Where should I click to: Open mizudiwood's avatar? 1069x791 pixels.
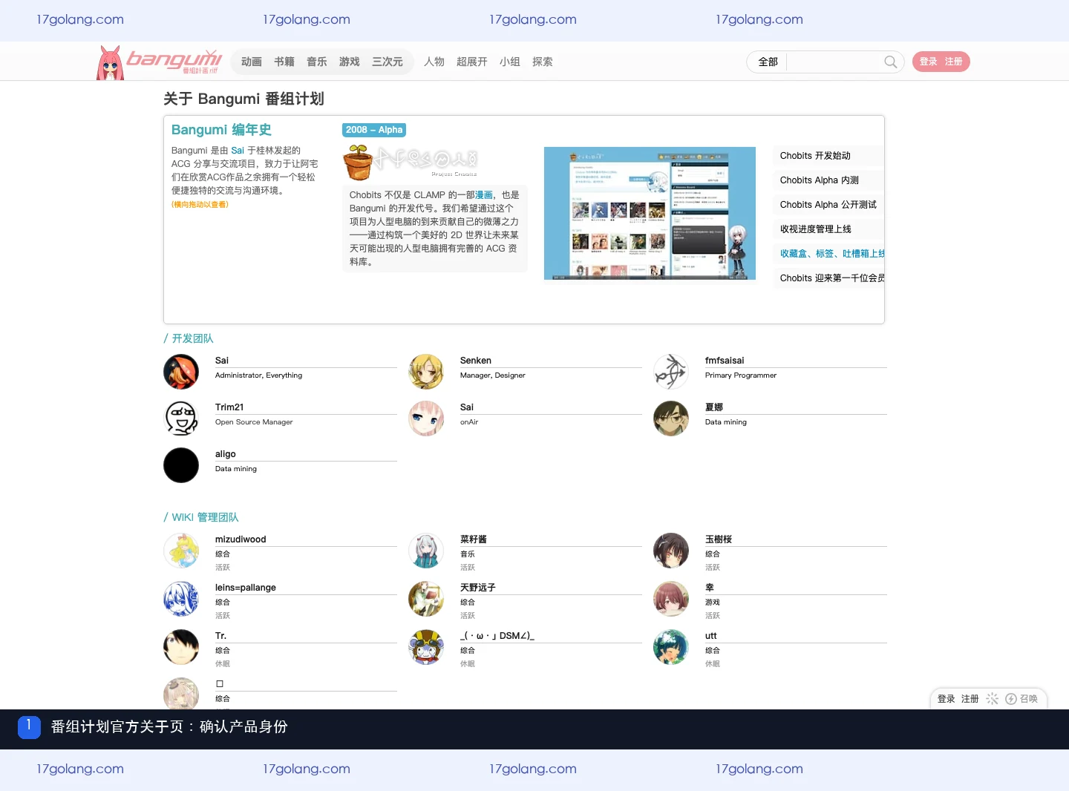click(x=181, y=551)
